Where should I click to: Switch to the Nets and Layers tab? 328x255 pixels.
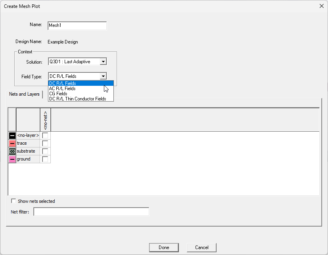[25, 94]
